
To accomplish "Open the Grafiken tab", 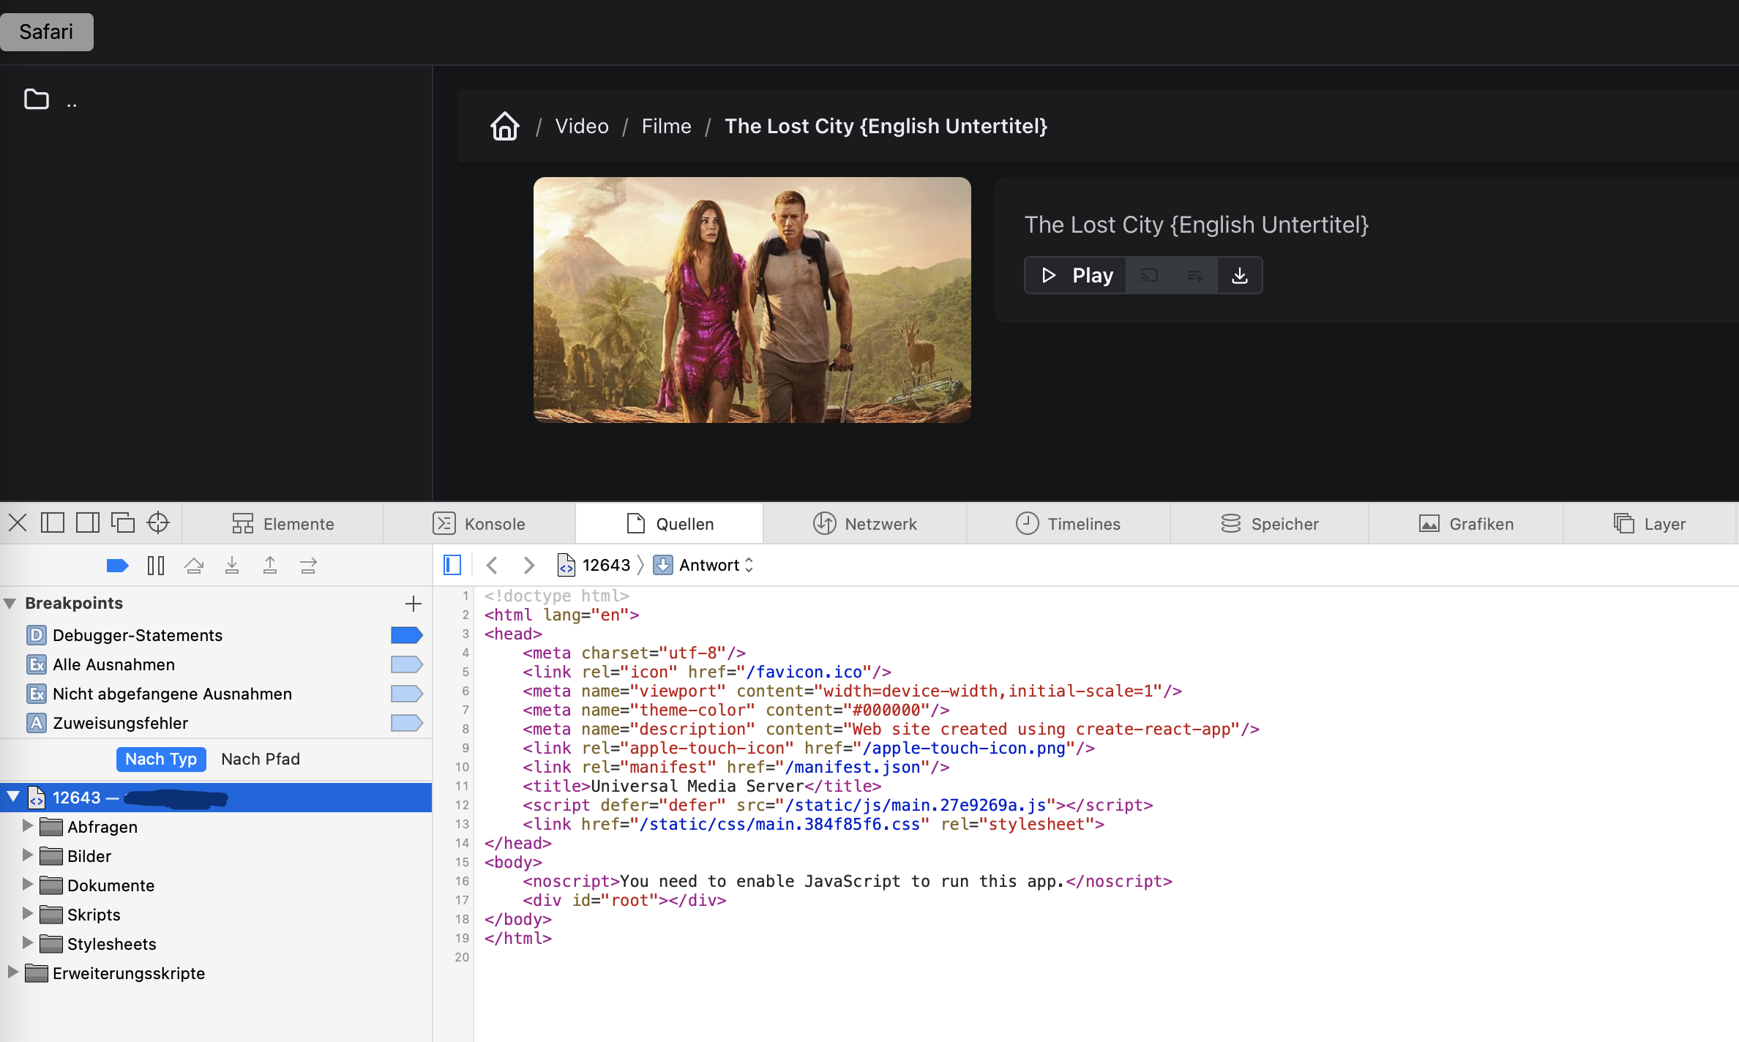I will tap(1466, 524).
